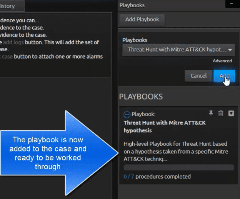
Task: Cancel adding the playbook
Action: pos(198,76)
